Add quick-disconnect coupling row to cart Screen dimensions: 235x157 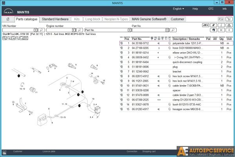121,62
